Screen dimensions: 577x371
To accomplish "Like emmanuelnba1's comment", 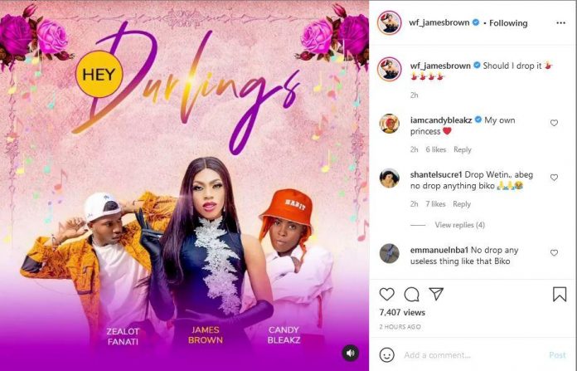I will [554, 253].
